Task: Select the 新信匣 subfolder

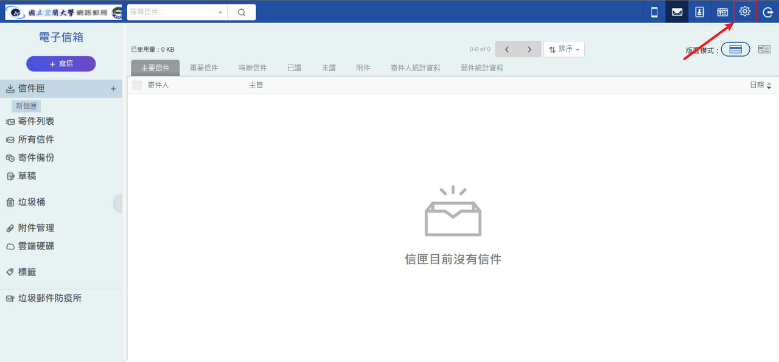Action: pos(26,106)
